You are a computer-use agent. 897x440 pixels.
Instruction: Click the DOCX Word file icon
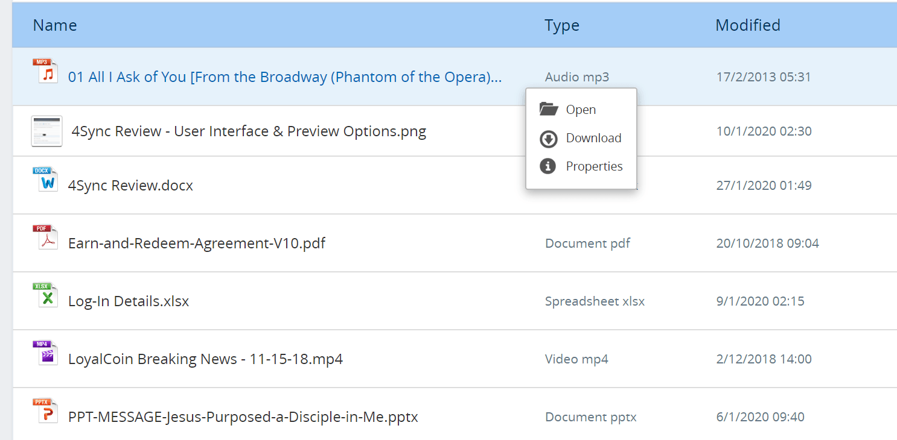click(45, 179)
